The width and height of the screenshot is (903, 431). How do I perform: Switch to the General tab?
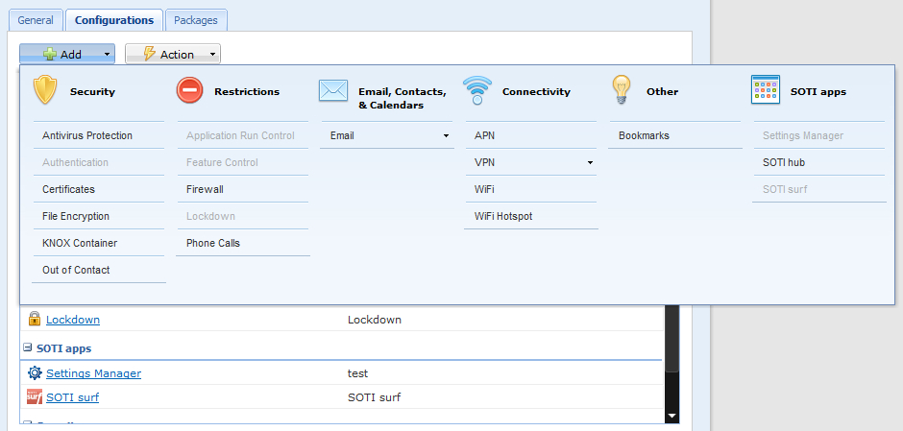[35, 20]
